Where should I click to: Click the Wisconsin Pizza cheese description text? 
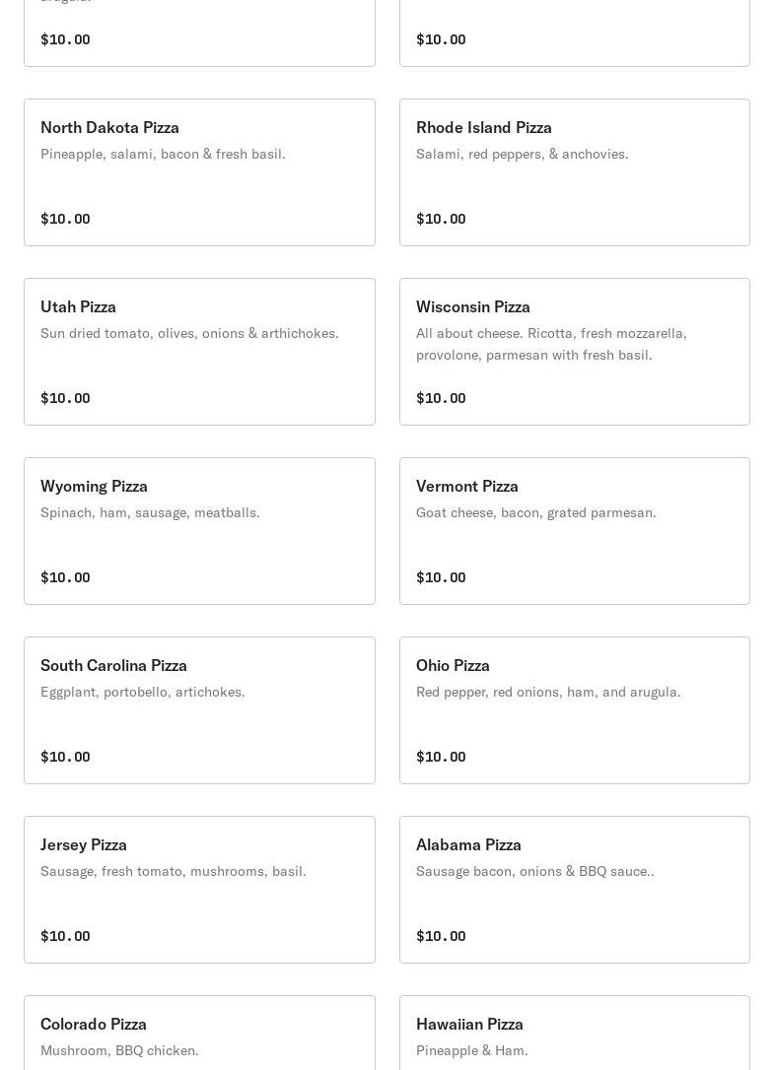(551, 344)
